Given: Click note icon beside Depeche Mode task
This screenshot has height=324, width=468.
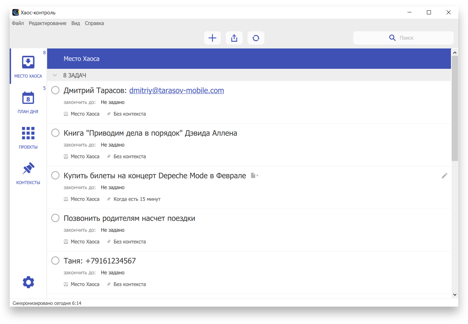Looking at the screenshot, I should [x=254, y=175].
